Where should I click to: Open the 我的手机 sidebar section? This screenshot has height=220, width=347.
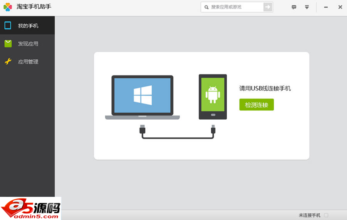pyautogui.click(x=27, y=25)
